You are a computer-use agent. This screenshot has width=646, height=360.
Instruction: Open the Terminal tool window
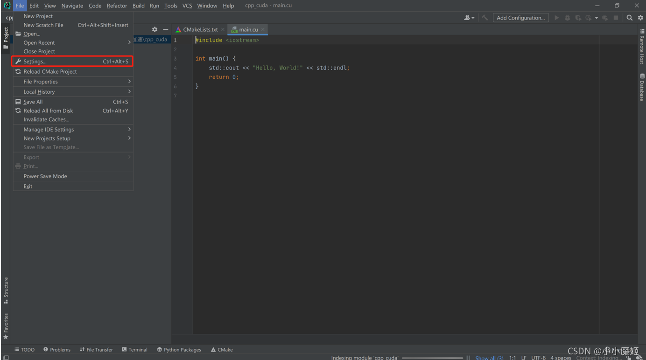point(134,349)
